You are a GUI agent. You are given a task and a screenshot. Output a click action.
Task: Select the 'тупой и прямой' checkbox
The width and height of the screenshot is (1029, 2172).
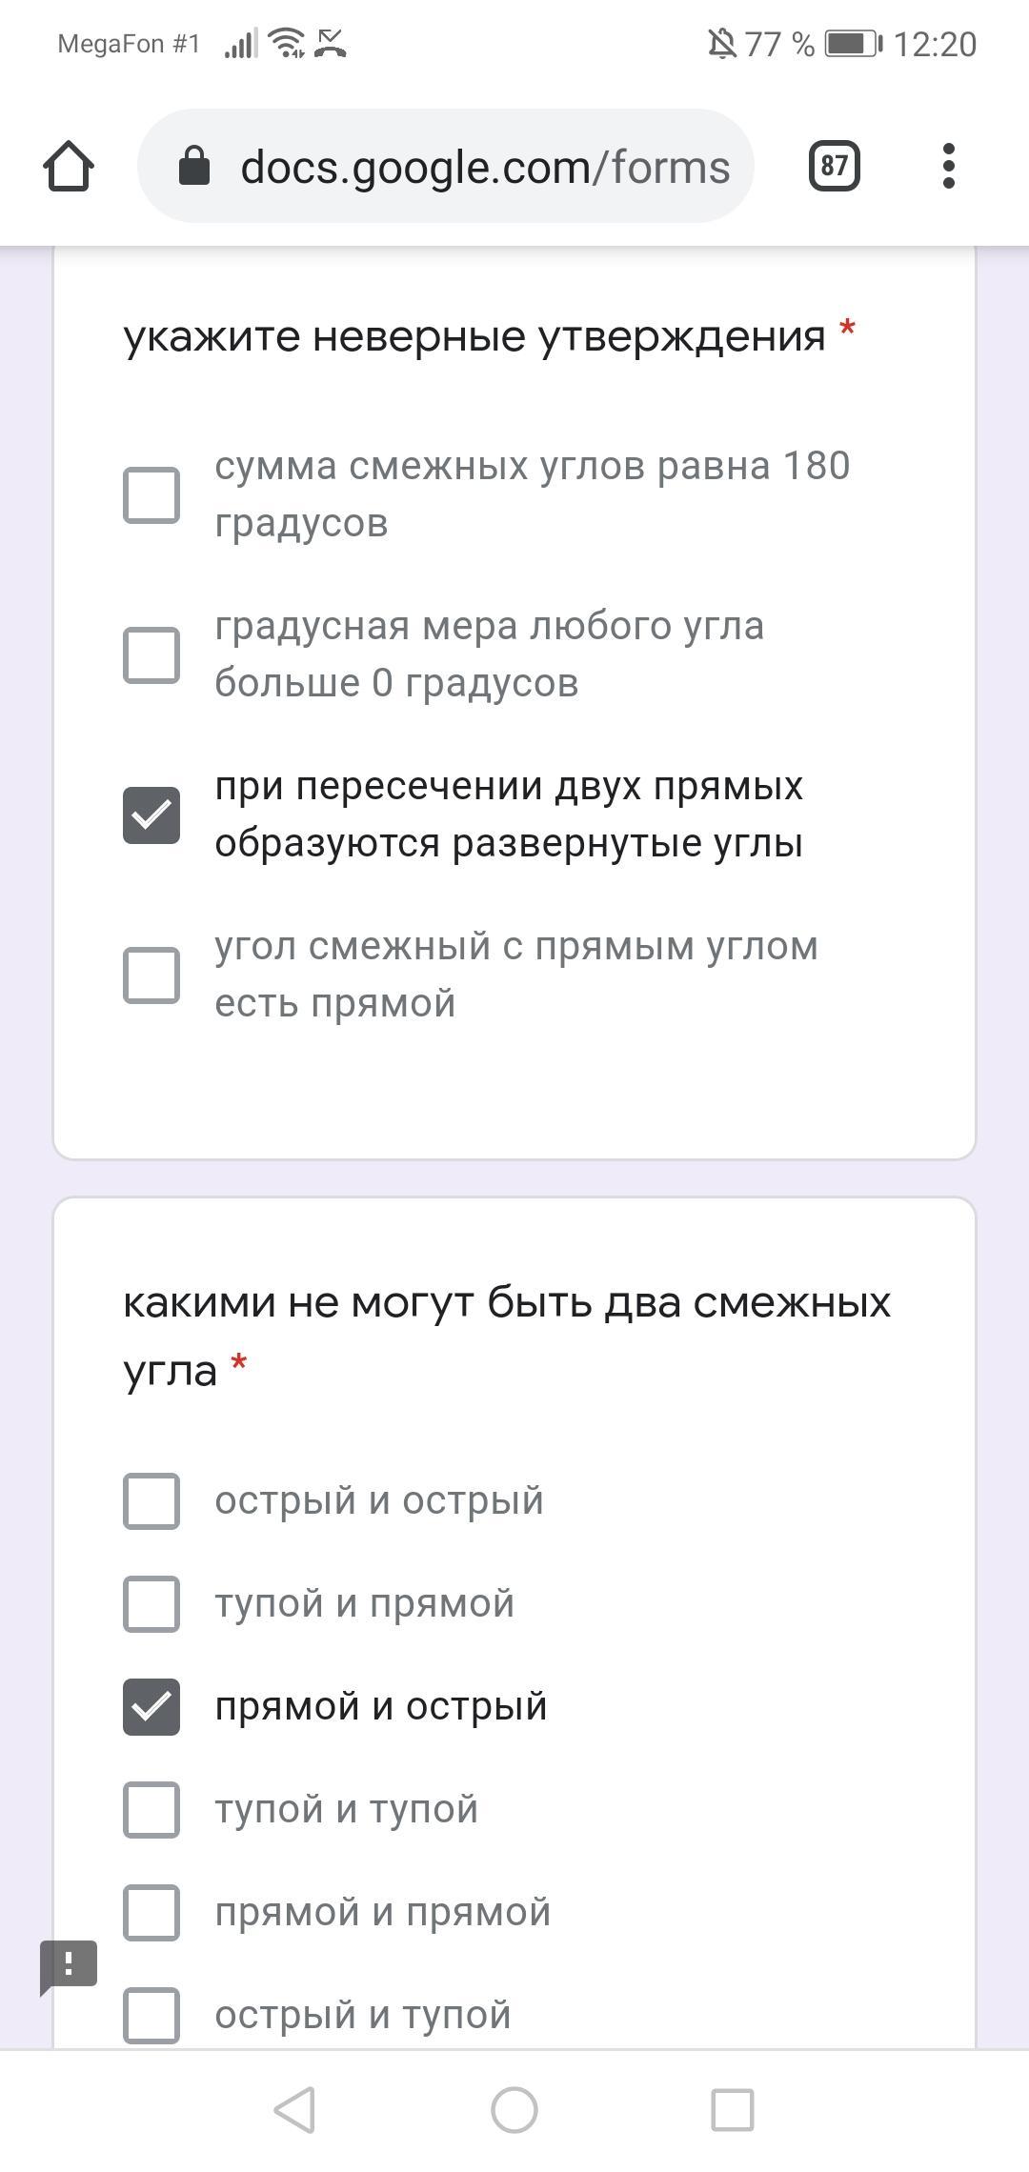[151, 1604]
